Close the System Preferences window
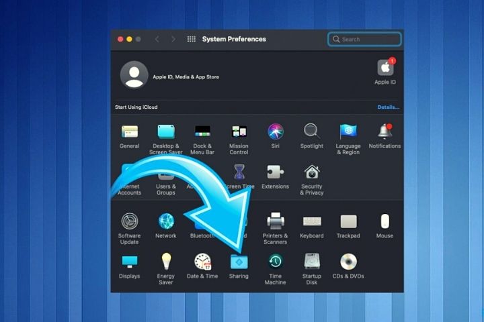The width and height of the screenshot is (484, 322). (x=121, y=39)
